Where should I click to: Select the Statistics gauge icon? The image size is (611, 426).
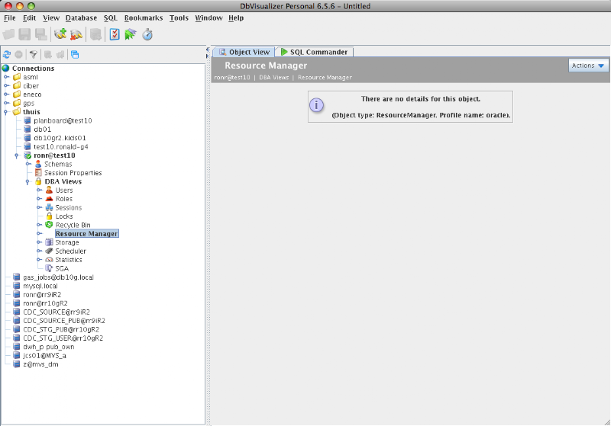click(x=49, y=260)
